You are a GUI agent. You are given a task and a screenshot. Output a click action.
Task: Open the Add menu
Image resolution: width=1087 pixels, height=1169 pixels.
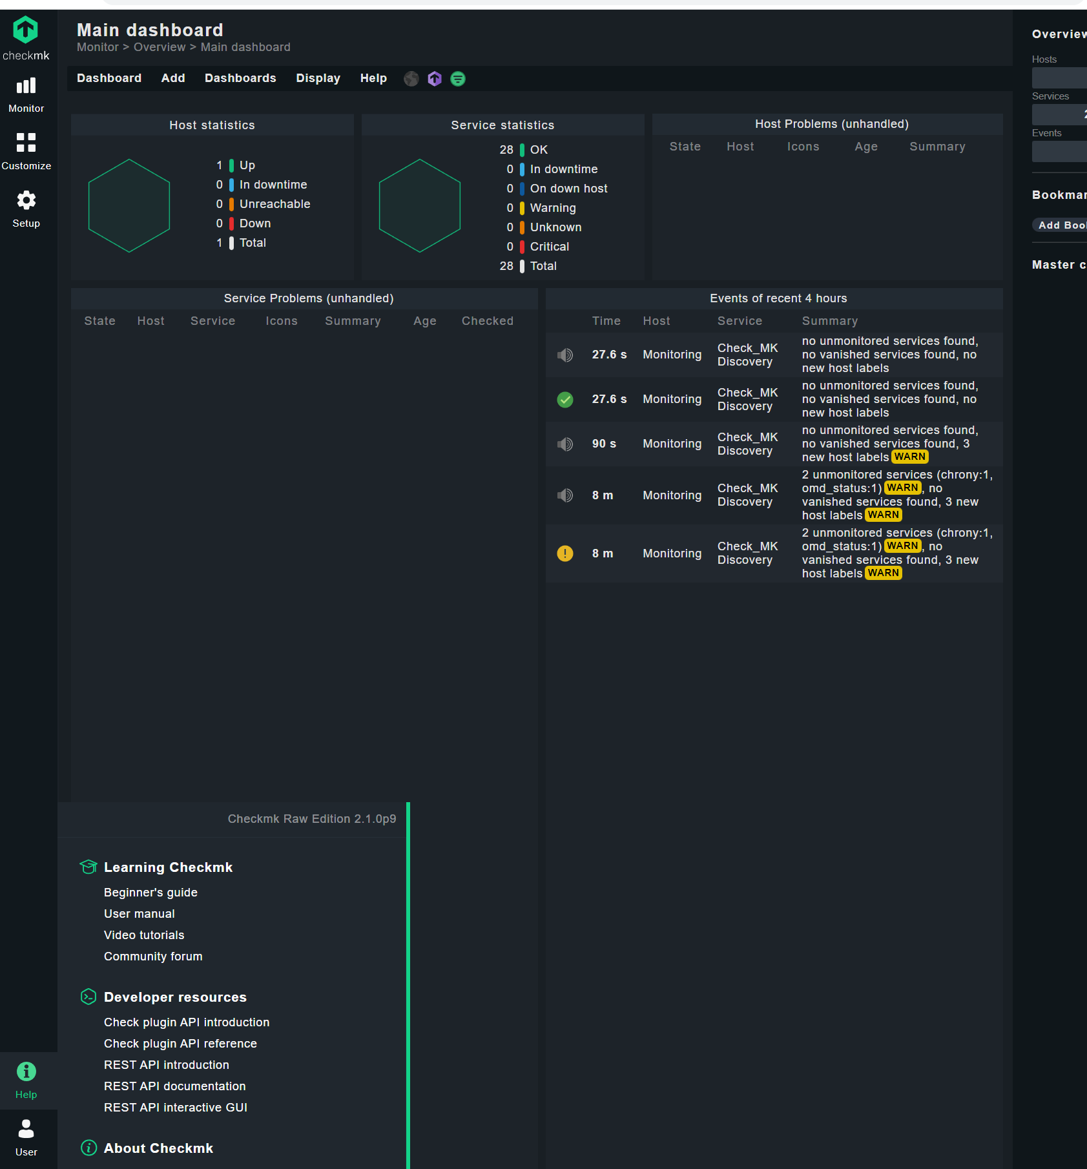pos(172,78)
